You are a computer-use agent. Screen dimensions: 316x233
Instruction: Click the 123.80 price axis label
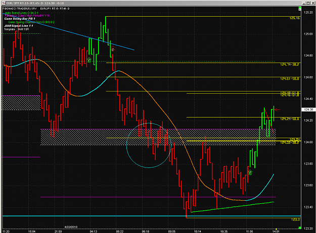click(x=308, y=164)
